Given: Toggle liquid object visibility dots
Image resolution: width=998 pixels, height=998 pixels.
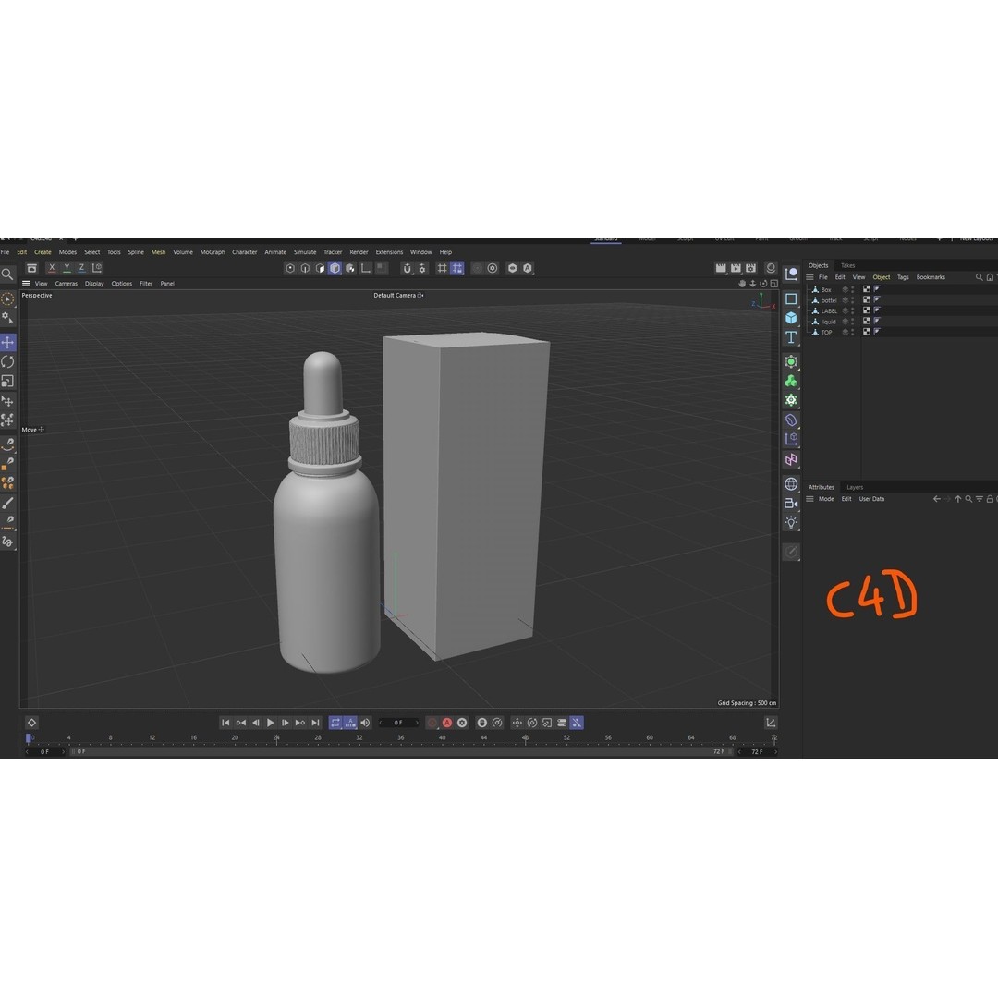Looking at the screenshot, I should (x=852, y=322).
